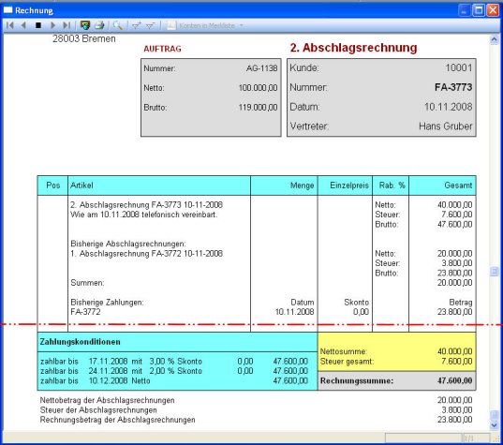Image resolution: width=503 pixels, height=445 pixels.
Task: Click the zoom out funnel-minus icon
Action: pos(150,25)
